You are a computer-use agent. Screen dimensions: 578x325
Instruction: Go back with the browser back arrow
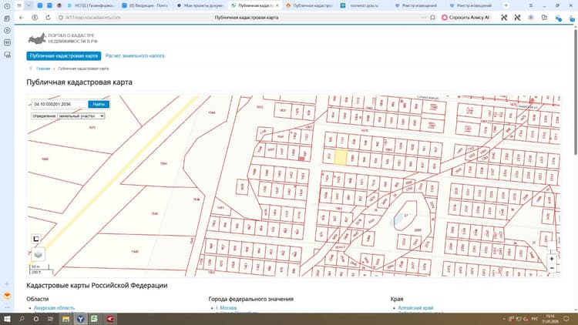pos(22,17)
